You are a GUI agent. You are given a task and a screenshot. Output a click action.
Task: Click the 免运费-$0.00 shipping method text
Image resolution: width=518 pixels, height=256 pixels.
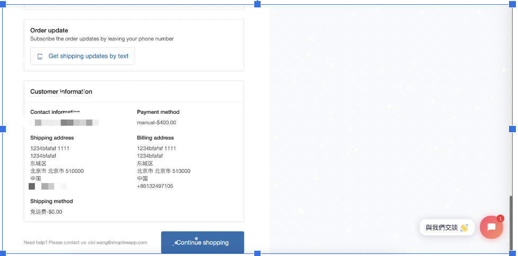(46, 212)
